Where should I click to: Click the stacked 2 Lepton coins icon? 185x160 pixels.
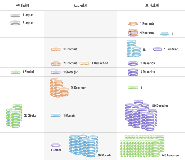[x=15, y=23]
